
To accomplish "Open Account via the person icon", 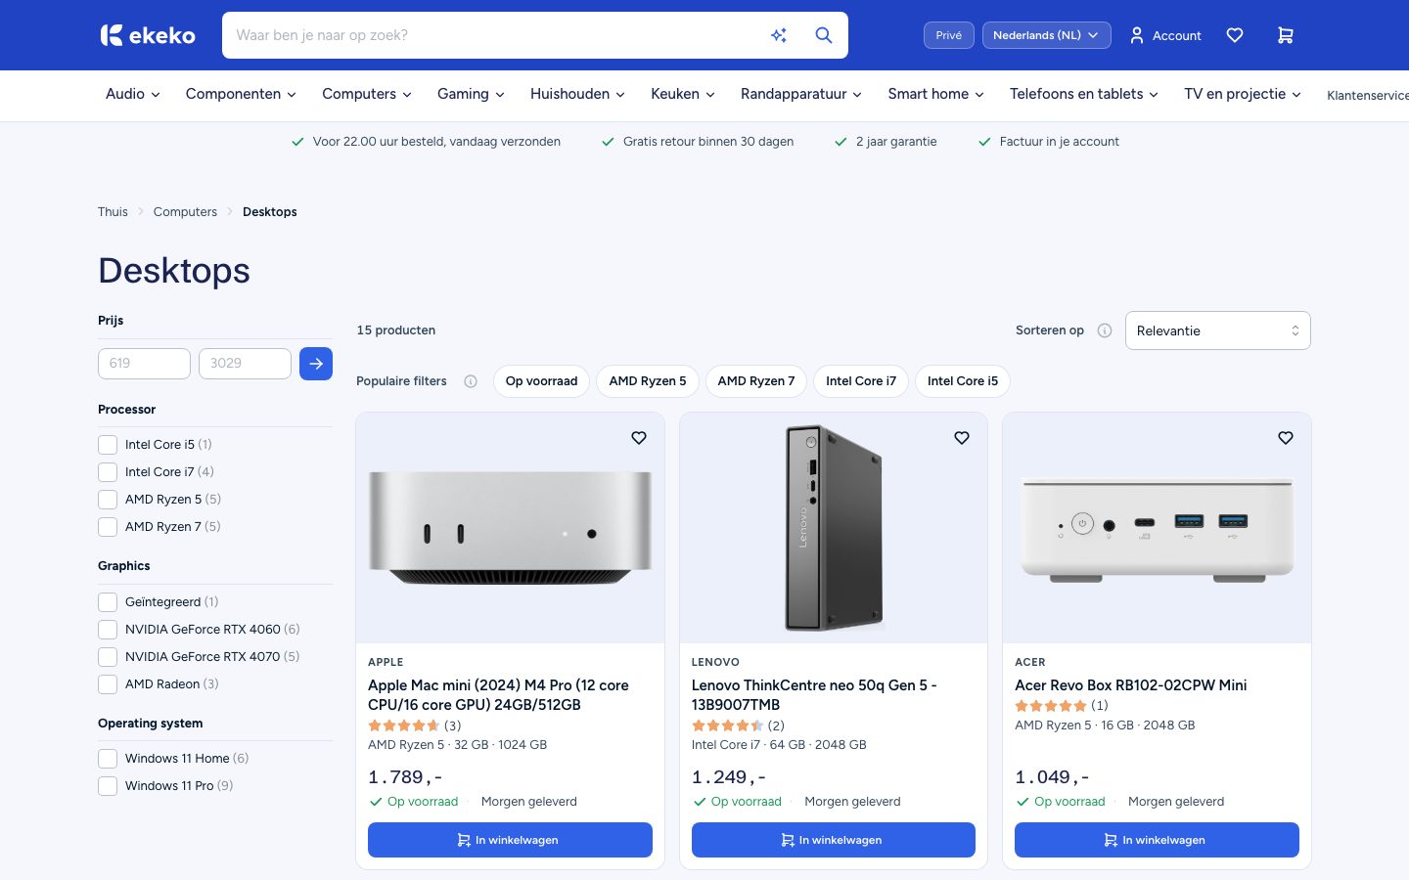I will tap(1137, 35).
